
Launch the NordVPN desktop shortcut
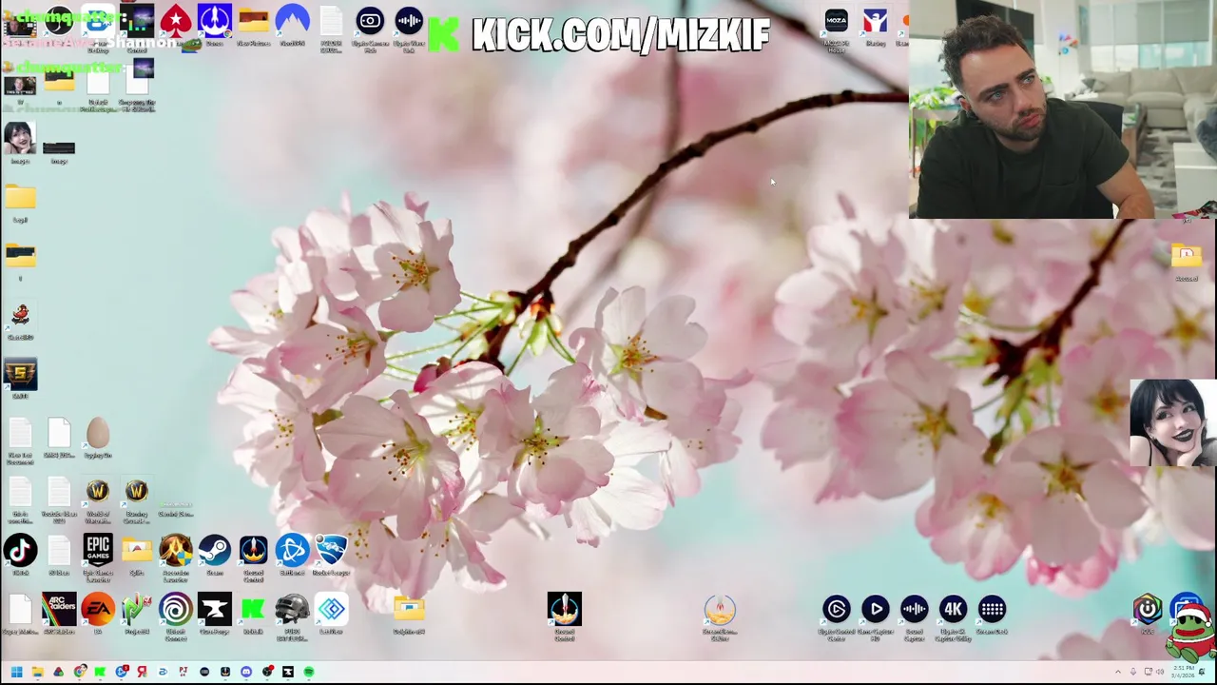pyautogui.click(x=292, y=20)
